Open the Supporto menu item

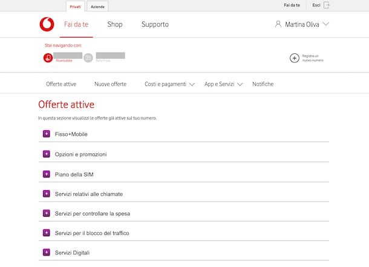(x=155, y=24)
